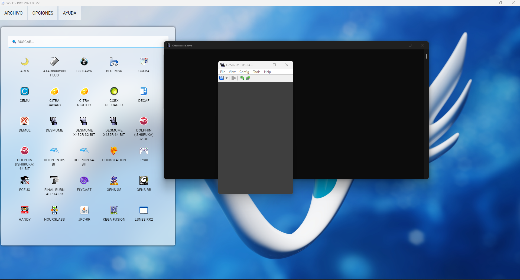Open the GENS RR emulator
520x280 pixels.
click(x=144, y=181)
